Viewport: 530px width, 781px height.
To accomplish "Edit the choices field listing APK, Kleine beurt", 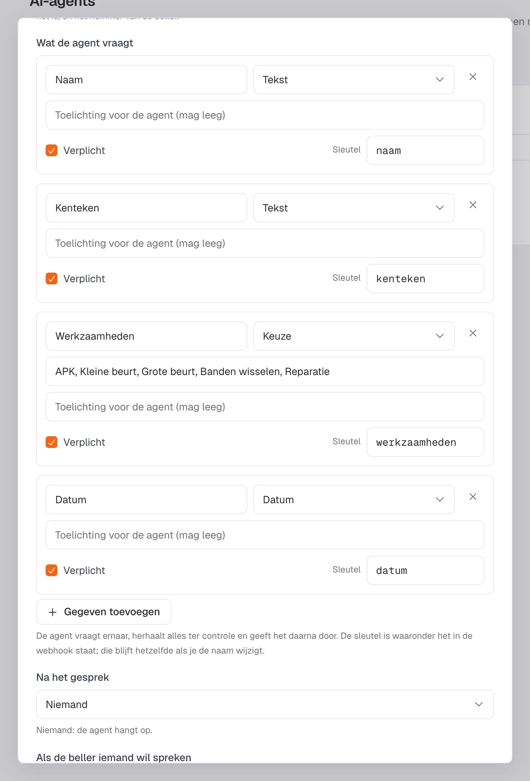I will pos(265,371).
